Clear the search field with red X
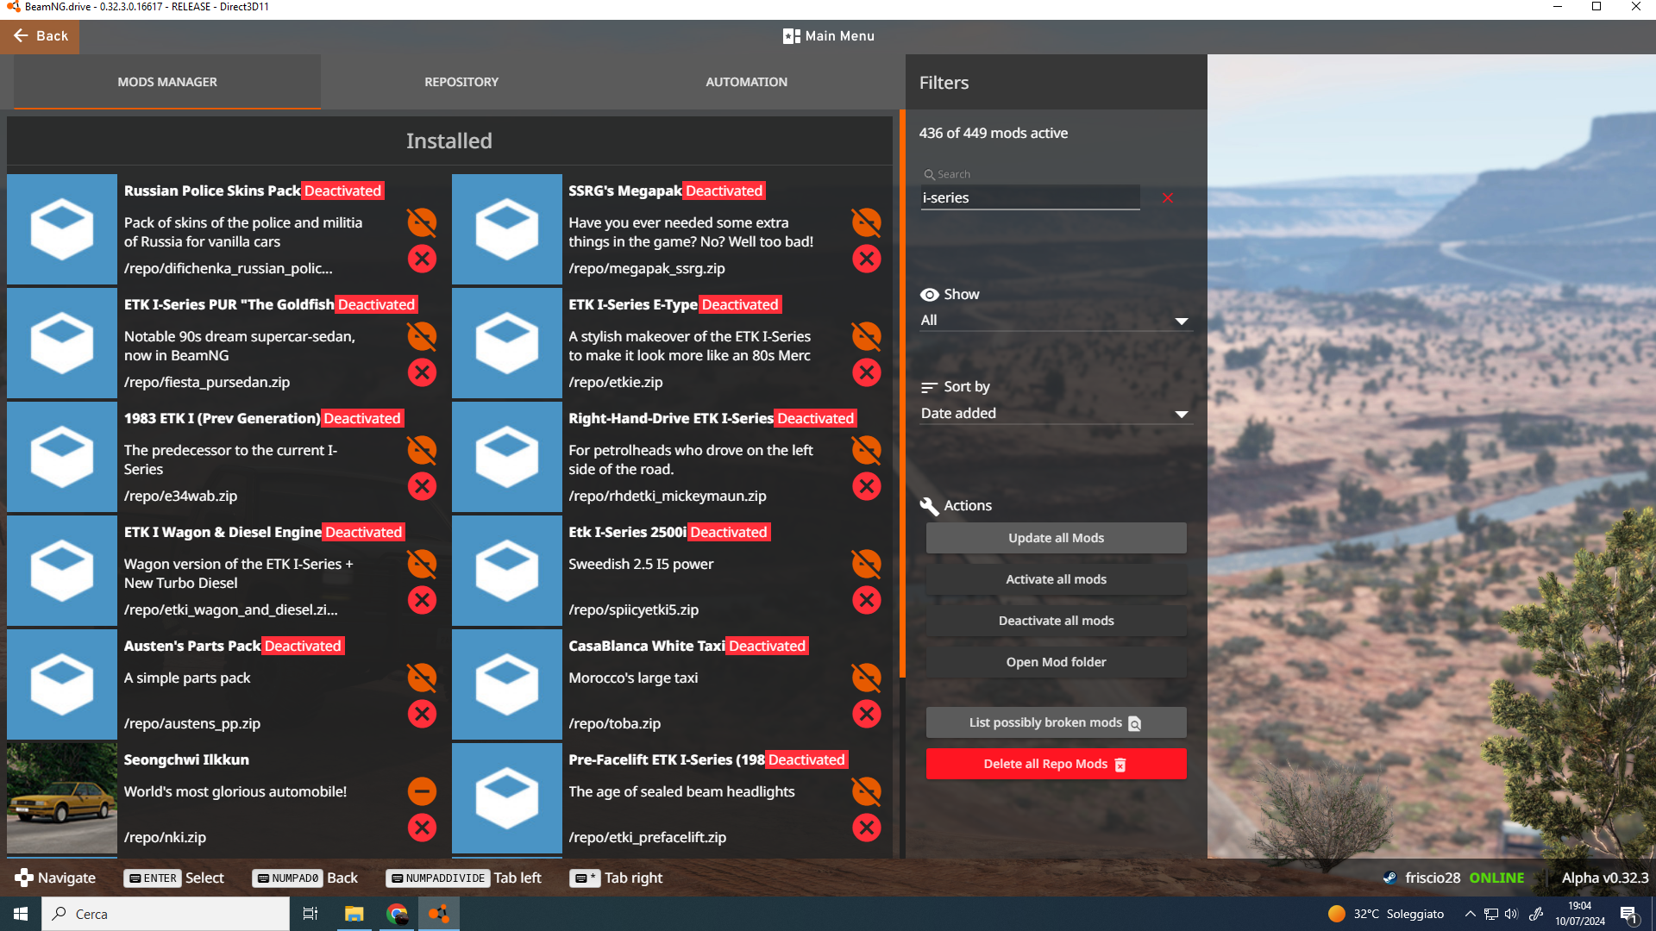Screen dimensions: 1656x931 (x=1168, y=198)
